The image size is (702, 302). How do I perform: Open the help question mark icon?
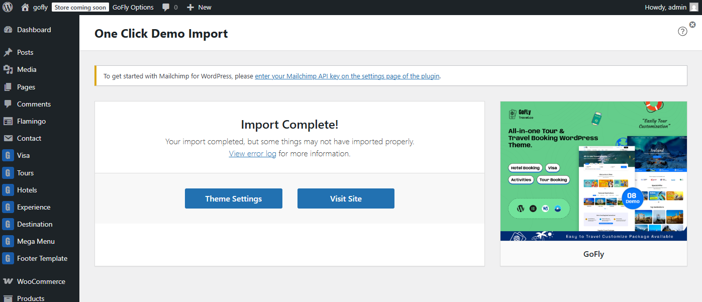tap(682, 31)
